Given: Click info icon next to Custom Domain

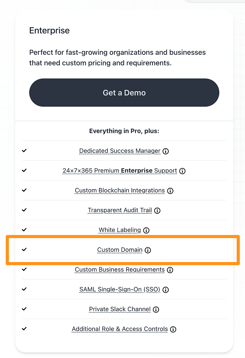Looking at the screenshot, I should coord(148,250).
